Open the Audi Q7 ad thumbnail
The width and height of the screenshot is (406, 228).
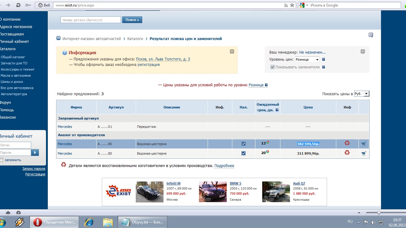click(x=276, y=192)
